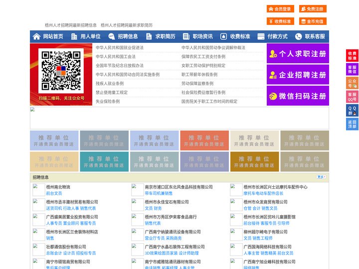Image resolution: width=359 pixels, height=269 pixels.
Task: Open job 摩托车电动车配件店长
Action: pyautogui.click(x=263, y=193)
